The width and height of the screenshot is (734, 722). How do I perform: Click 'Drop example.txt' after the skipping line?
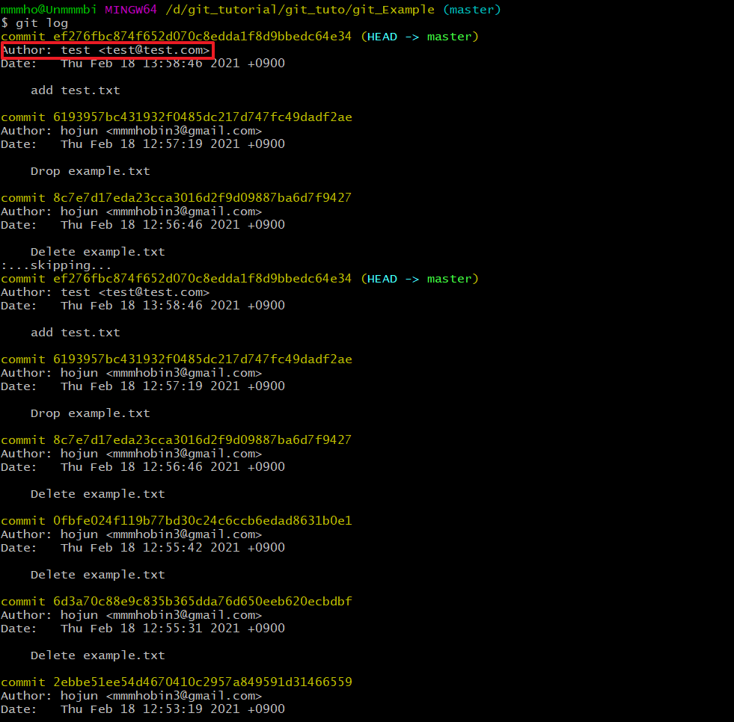point(91,413)
